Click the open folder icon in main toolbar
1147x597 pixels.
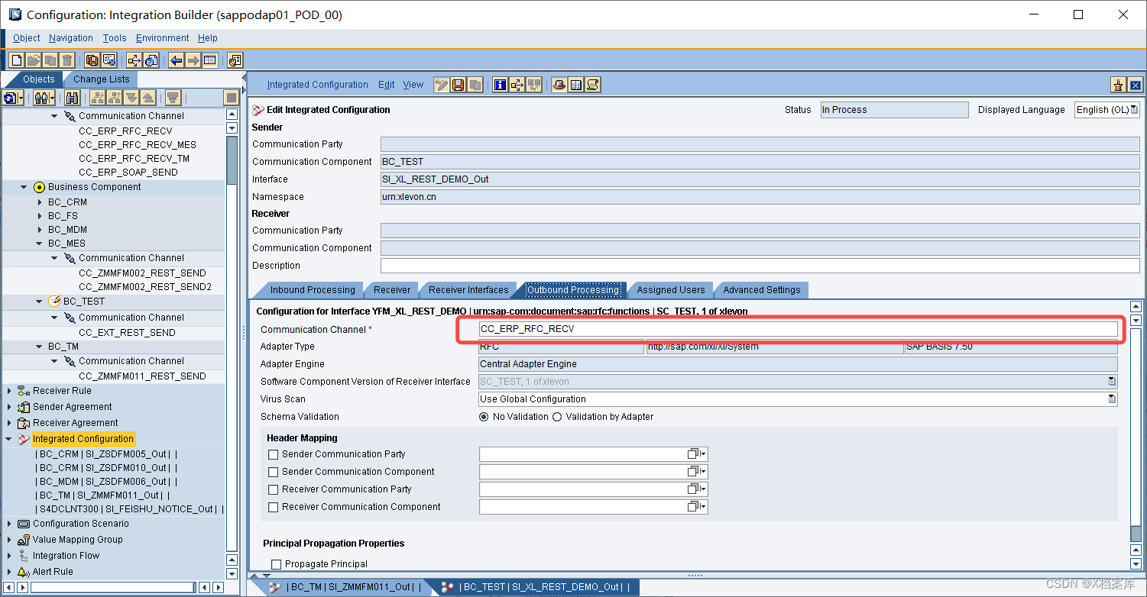(33, 60)
